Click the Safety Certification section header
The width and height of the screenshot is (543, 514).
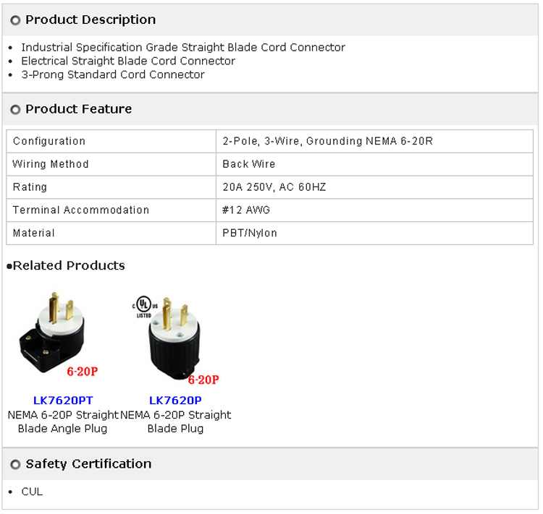88,464
